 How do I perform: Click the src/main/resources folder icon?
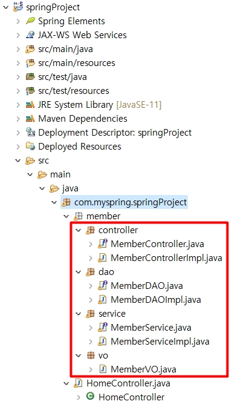pos(30,63)
